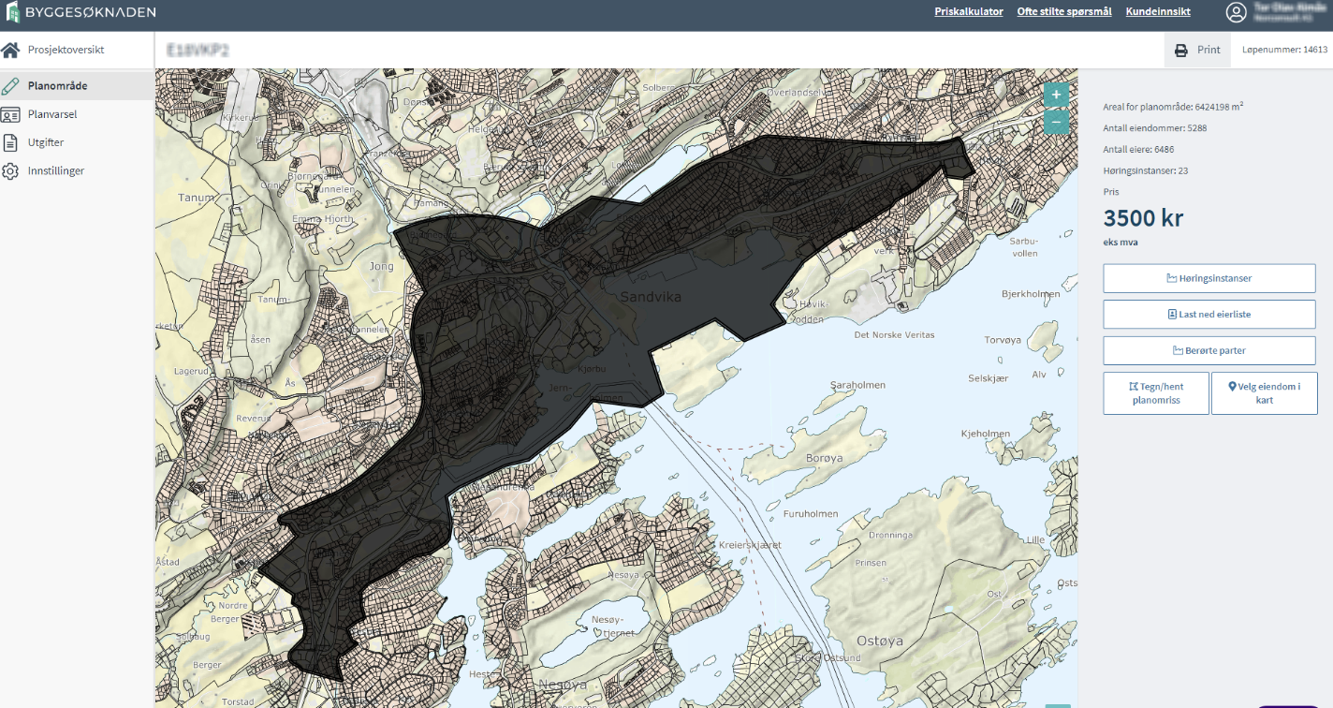Click Tegn/hent planomriss button
1333x708 pixels.
(x=1155, y=393)
